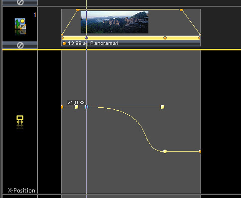Toggle the track 1 disable icon

click(20, 45)
